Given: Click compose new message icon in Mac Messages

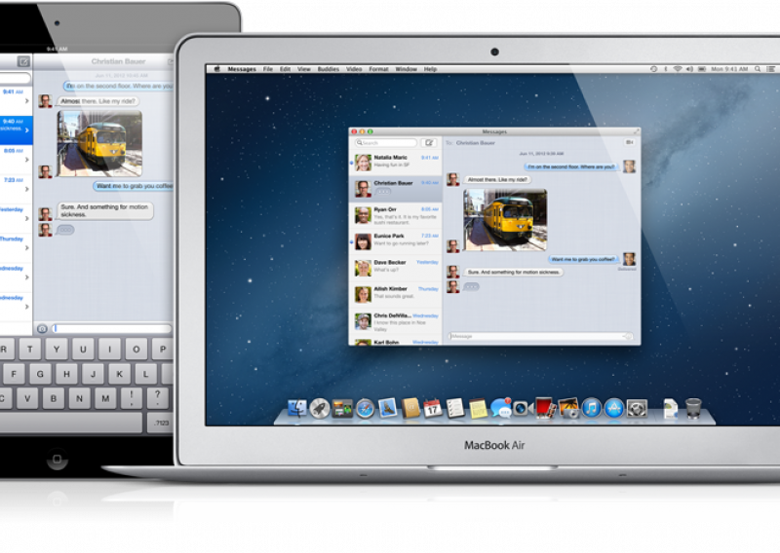Looking at the screenshot, I should [x=429, y=143].
